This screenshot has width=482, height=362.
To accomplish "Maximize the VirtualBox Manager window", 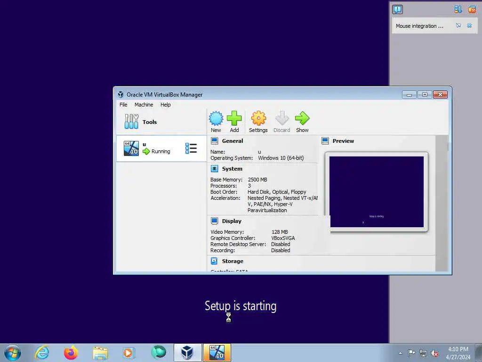I will click(x=425, y=94).
